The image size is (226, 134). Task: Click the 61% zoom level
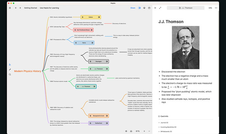[138, 131]
